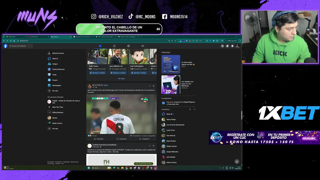320x180 pixels.
Task: Open the Messenger icon in top bar
Action: (x=227, y=46)
